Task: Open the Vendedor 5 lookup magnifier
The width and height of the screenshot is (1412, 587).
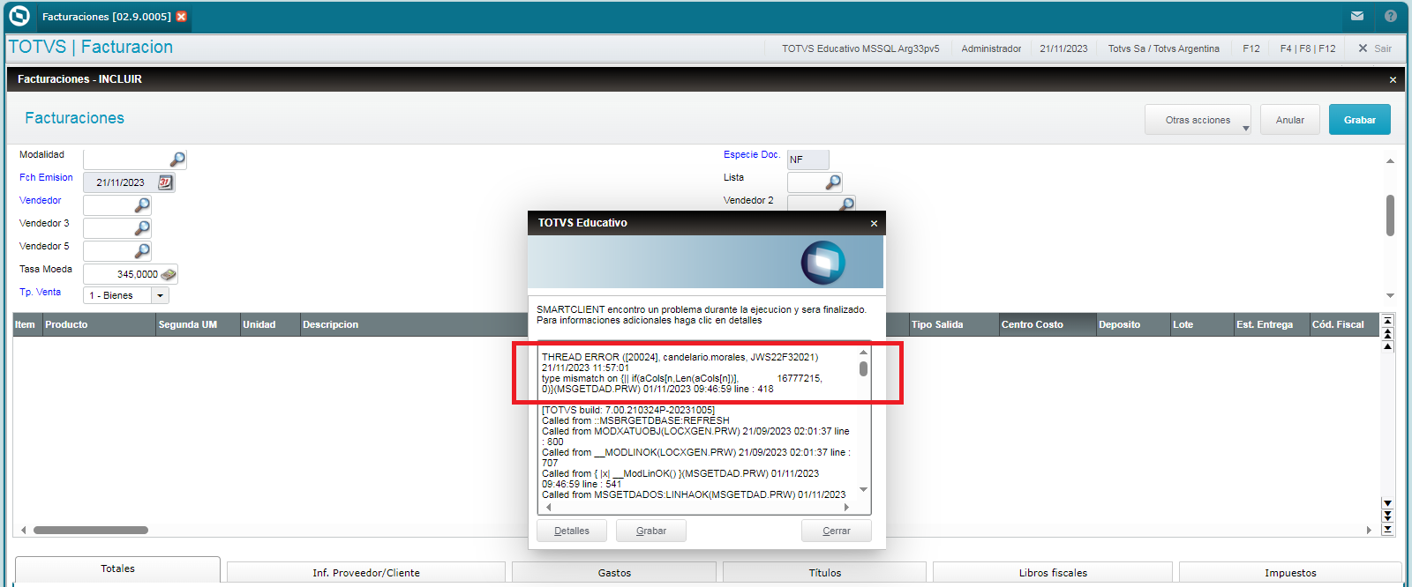Action: pos(142,250)
